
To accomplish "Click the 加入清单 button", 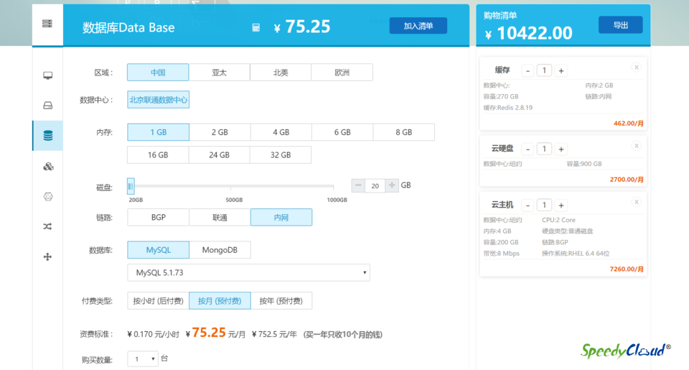I will [x=418, y=26].
